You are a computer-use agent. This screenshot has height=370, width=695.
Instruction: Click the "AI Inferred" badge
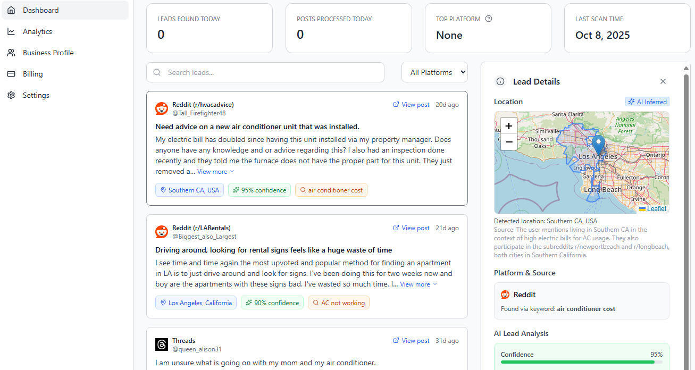pyautogui.click(x=647, y=102)
